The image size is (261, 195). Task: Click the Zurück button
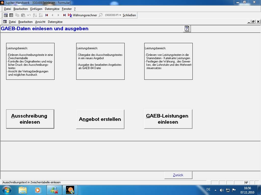coord(178,175)
